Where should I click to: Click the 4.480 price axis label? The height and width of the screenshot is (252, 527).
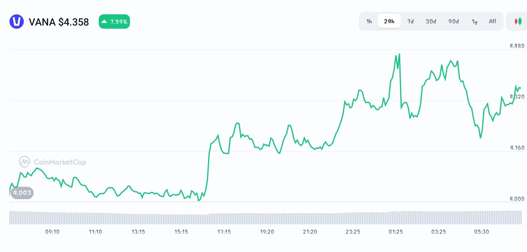coord(517,46)
